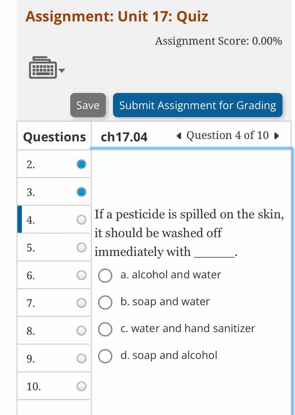Click the unanswered status circle beside question 5
Image resolution: width=295 pixels, height=415 pixels.
[81, 247]
